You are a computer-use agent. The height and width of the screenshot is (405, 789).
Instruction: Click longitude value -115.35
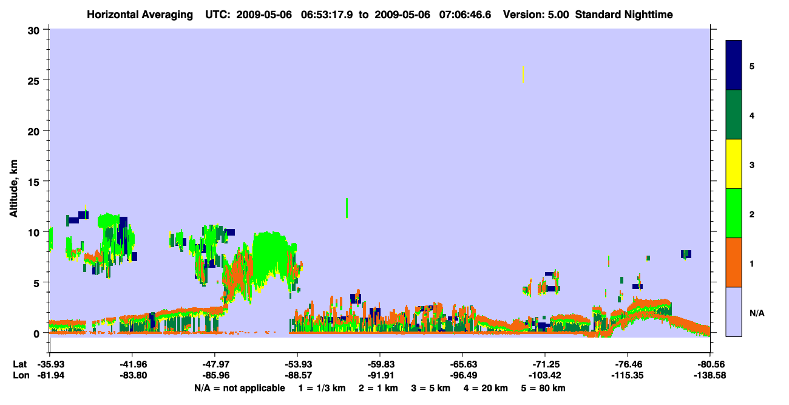[x=628, y=375]
